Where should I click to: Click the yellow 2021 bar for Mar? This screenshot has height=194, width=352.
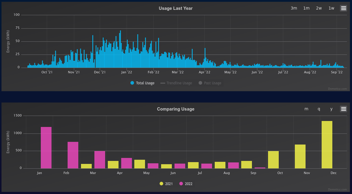click(x=86, y=166)
